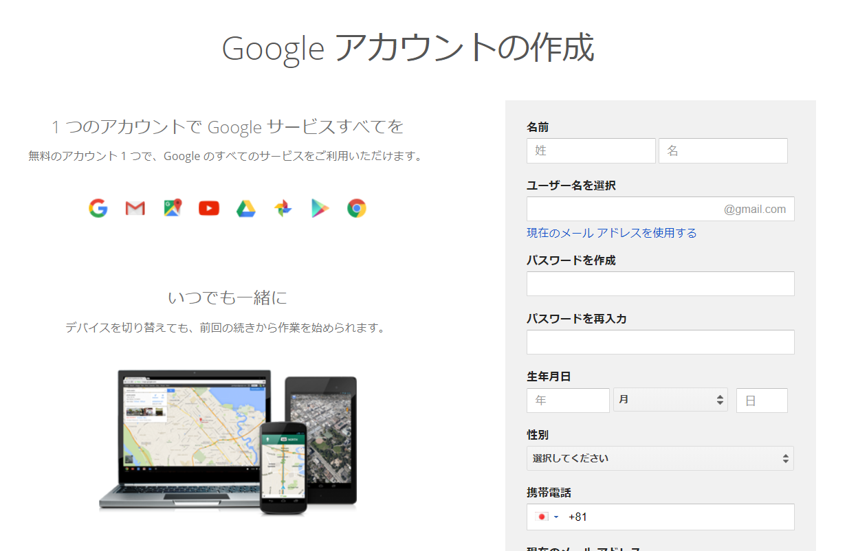Click the Google G logo icon

(98, 208)
